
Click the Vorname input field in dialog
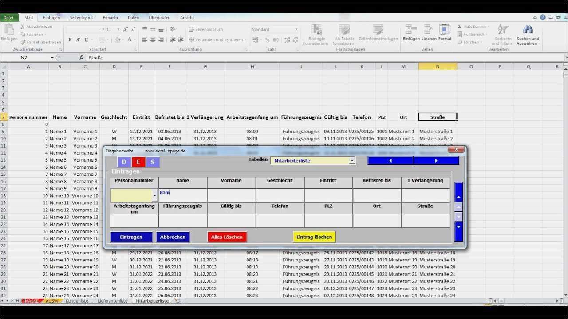click(x=231, y=195)
